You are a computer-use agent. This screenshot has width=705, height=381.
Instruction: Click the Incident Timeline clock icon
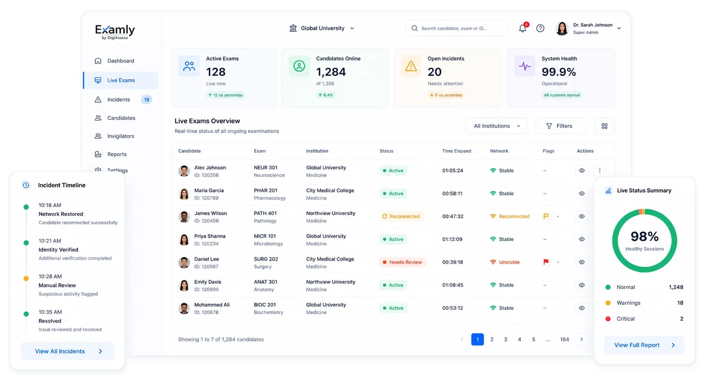pyautogui.click(x=26, y=185)
